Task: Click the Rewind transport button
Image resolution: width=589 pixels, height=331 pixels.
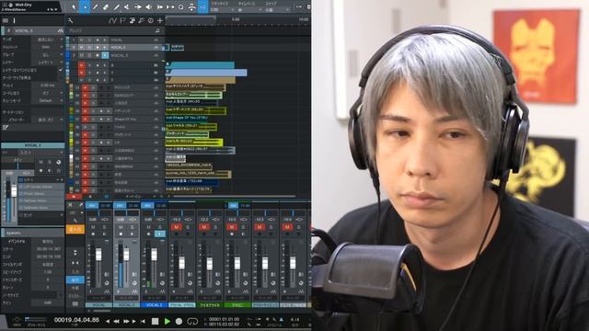Action: tap(117, 321)
